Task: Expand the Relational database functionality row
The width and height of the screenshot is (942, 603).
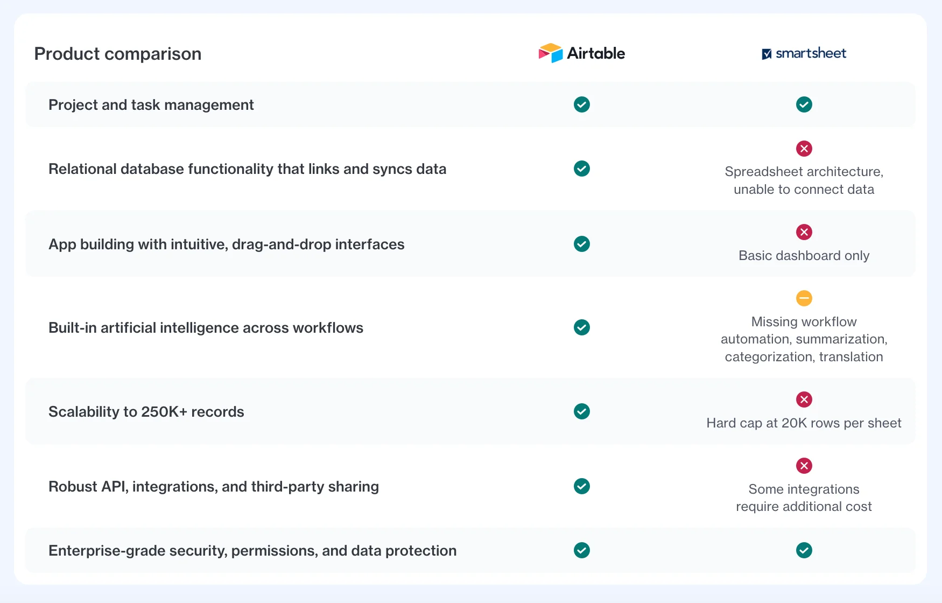Action: click(248, 169)
